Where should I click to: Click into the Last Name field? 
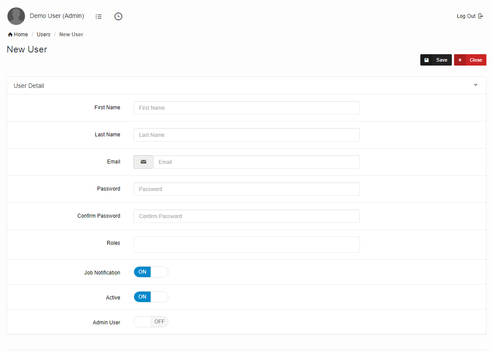(246, 135)
